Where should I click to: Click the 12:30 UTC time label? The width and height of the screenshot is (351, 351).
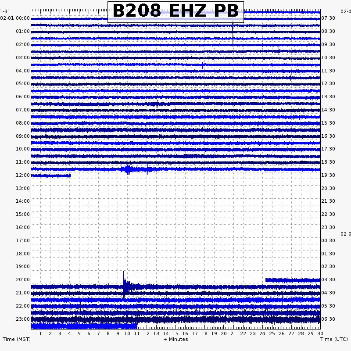[328, 83]
